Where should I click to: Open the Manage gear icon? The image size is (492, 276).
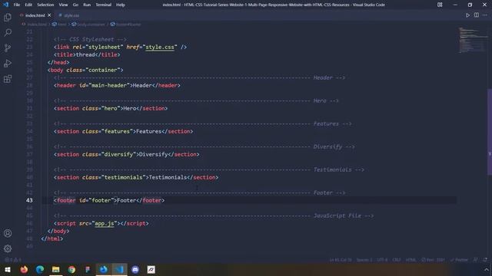coord(8,248)
